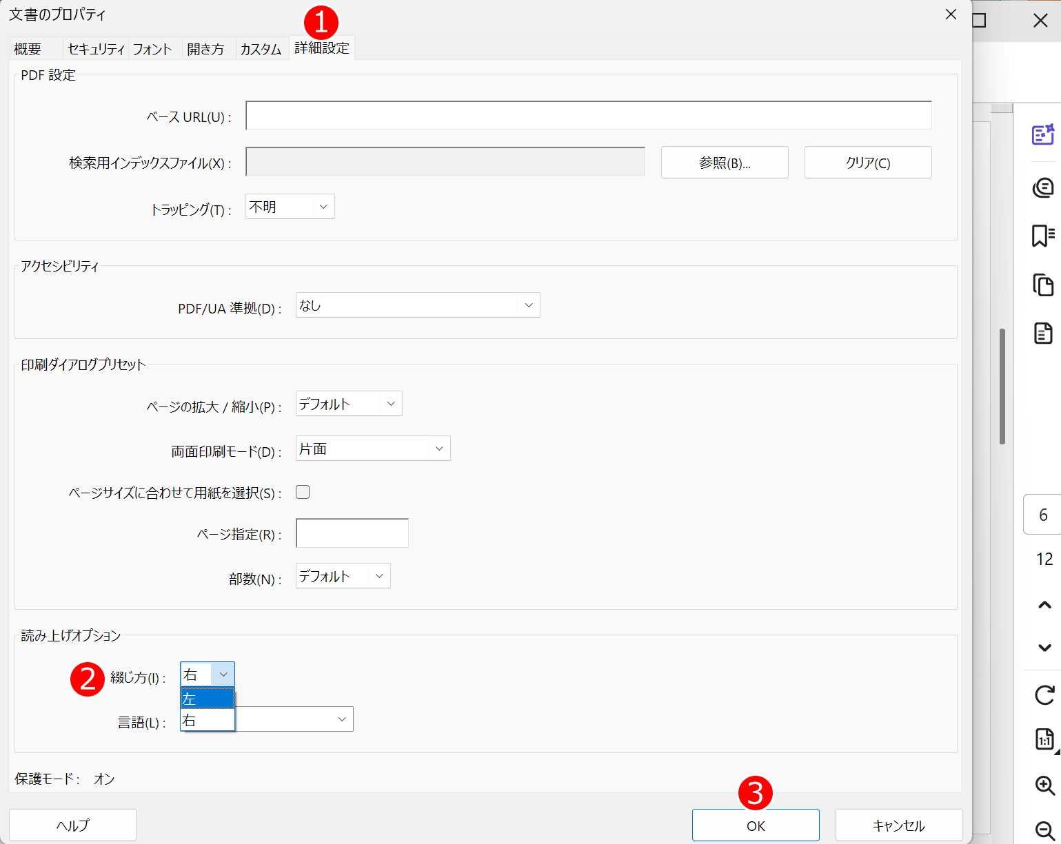1061x844 pixels.
Task: Open the page thumbnails panel icon
Action: coord(1043,285)
